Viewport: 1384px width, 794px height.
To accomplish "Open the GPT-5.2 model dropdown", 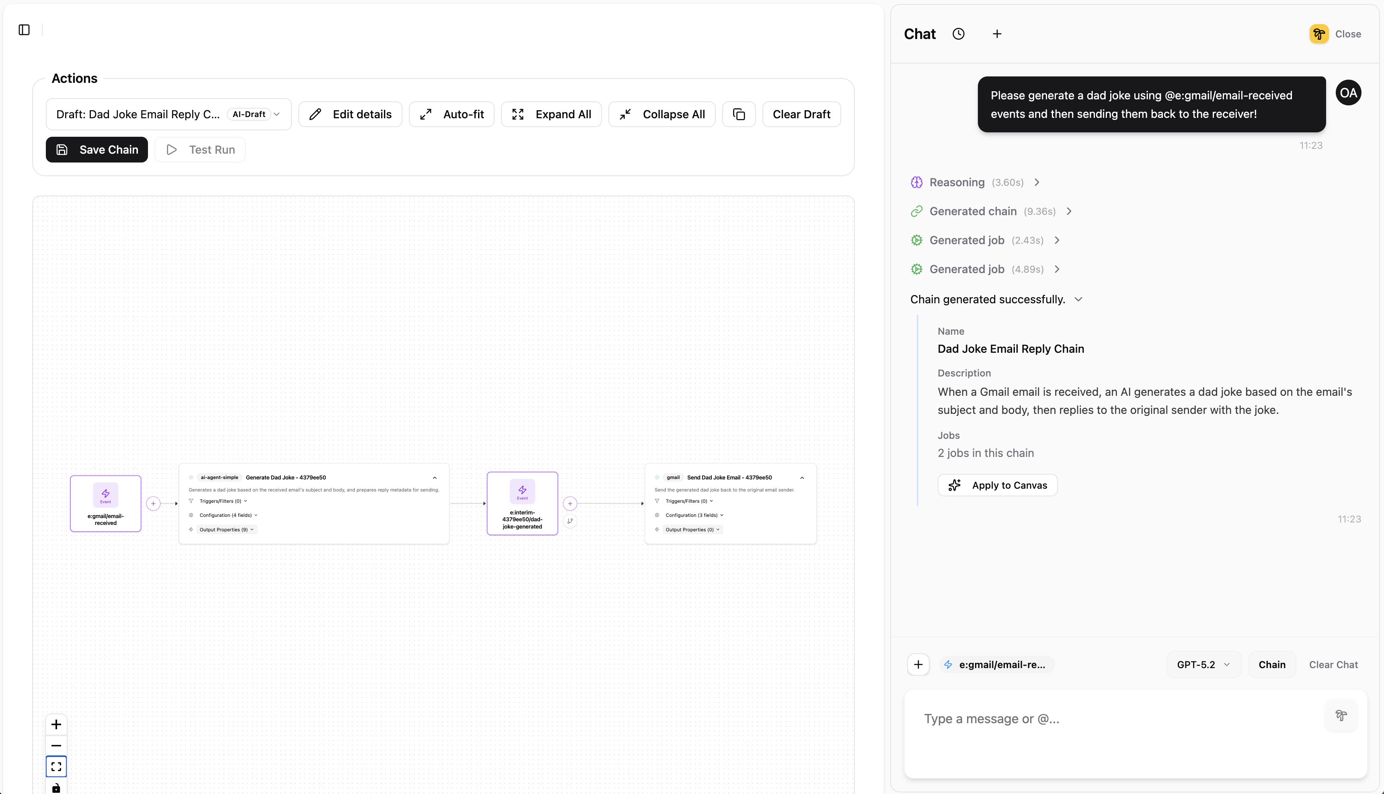I will point(1203,664).
